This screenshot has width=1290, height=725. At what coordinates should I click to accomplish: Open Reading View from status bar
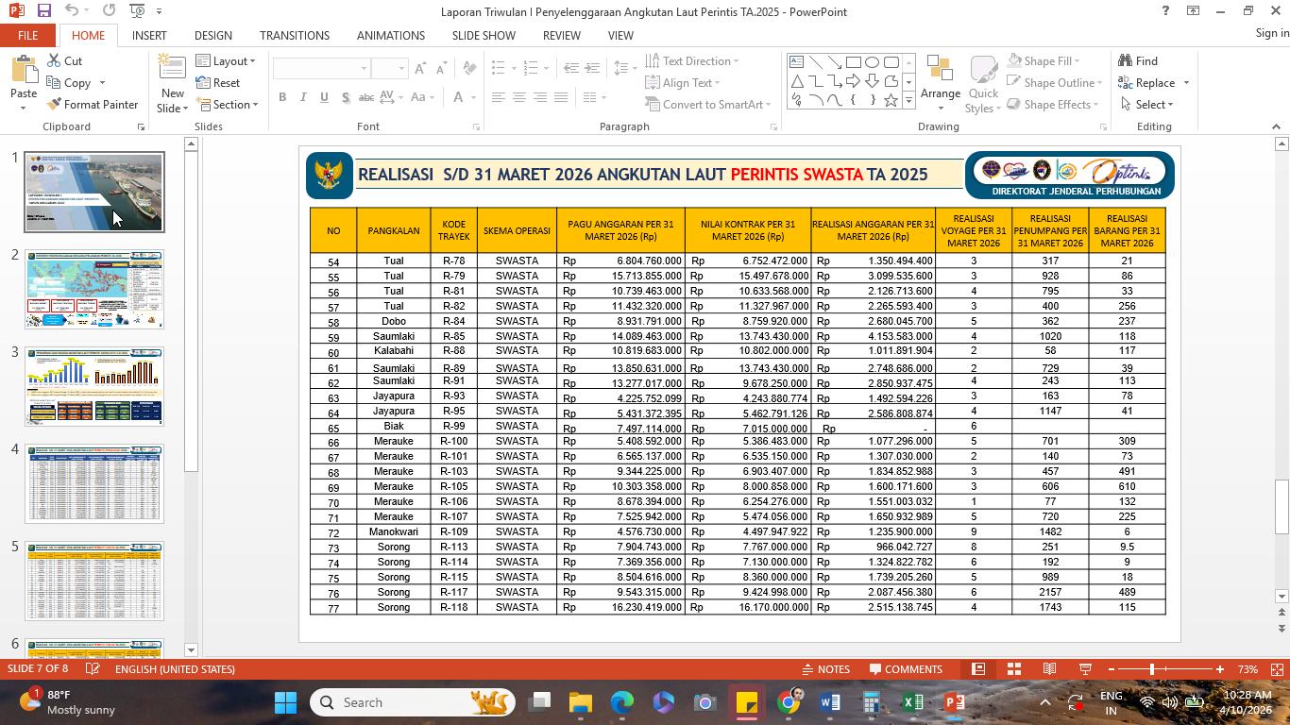tap(1049, 669)
